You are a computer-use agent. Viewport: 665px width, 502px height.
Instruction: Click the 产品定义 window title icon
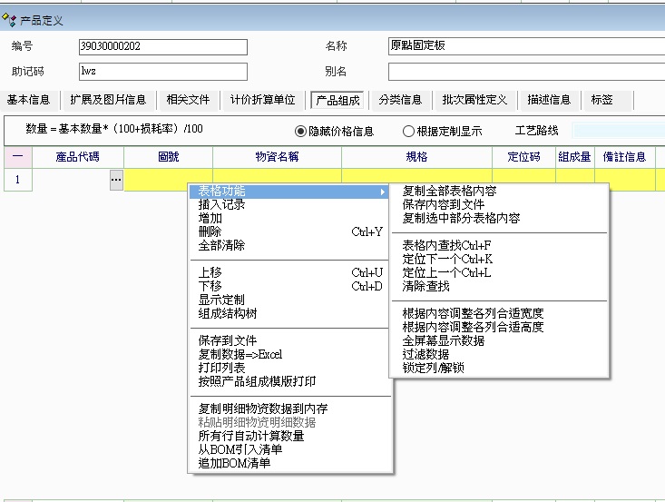pyautogui.click(x=9, y=19)
